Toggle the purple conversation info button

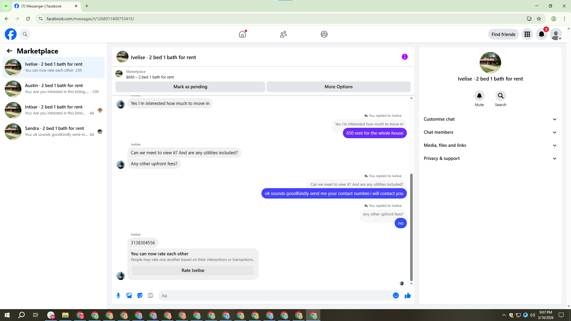(404, 57)
